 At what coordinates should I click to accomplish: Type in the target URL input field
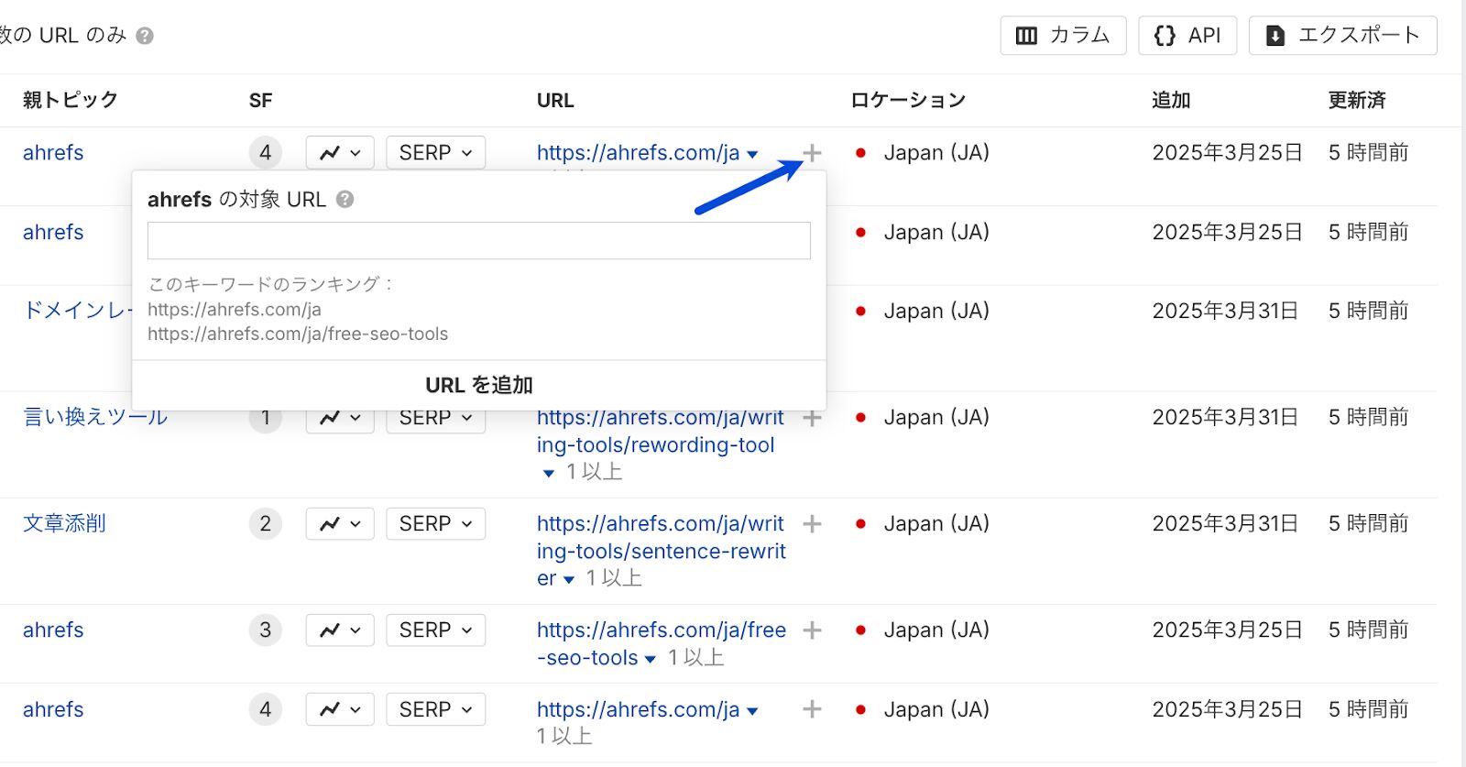tap(478, 241)
